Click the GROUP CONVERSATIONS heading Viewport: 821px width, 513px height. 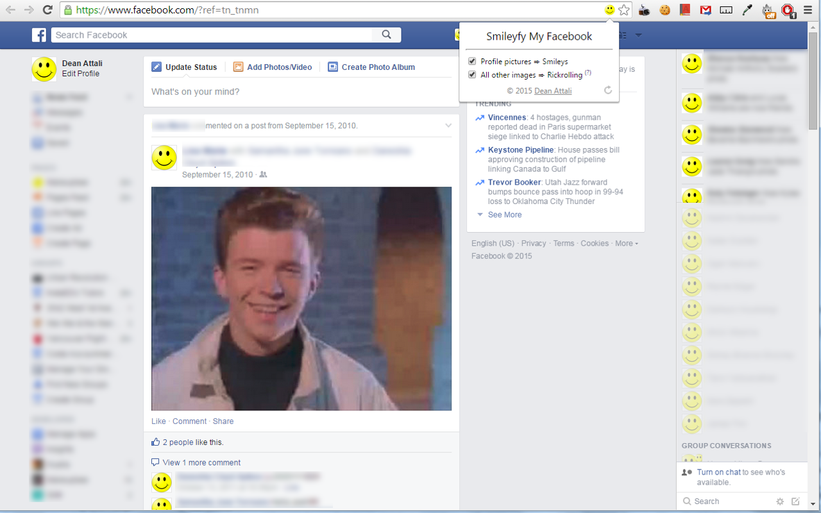(727, 446)
